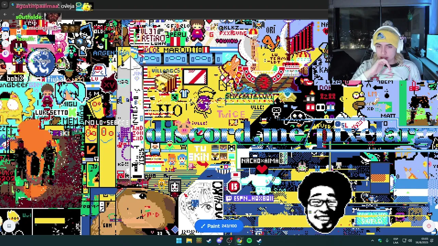Viewport: 438px width, 246px height.
Task: Click the afro face with glasses pixel art
Action: coord(324,202)
